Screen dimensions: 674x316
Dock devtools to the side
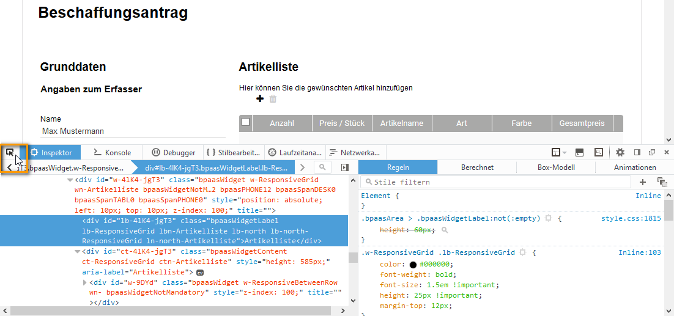[637, 152]
